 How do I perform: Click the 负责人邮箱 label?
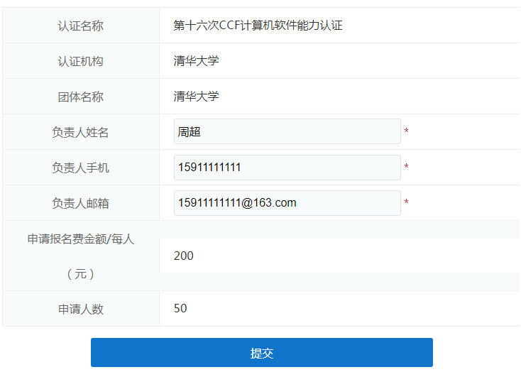tap(80, 204)
